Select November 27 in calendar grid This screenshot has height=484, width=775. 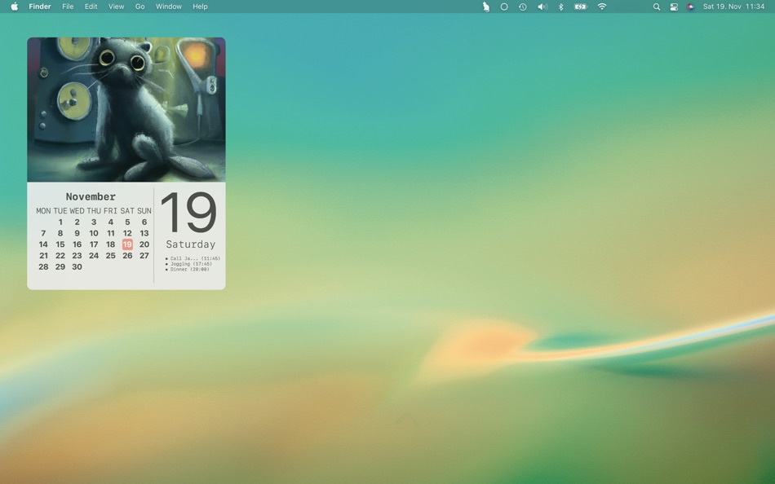pos(144,255)
